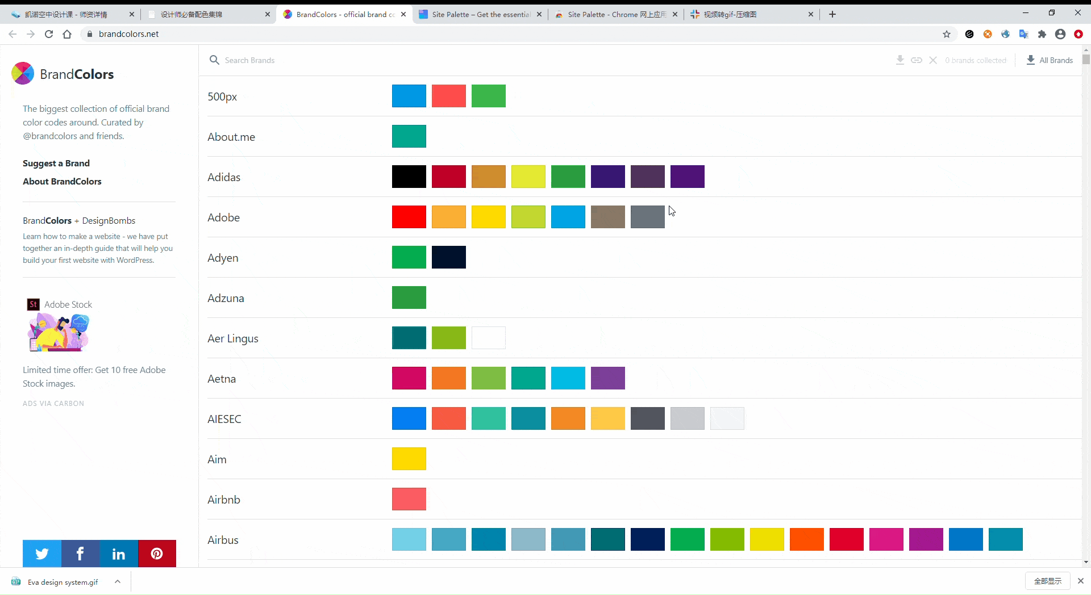Download All Brands
Screen dimensions: 1091x595
[x=1050, y=60]
